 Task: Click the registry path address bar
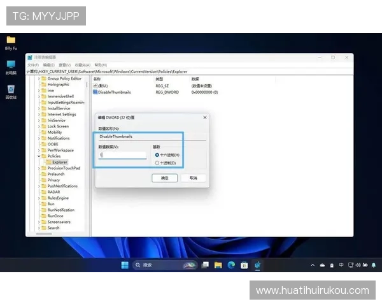190,71
